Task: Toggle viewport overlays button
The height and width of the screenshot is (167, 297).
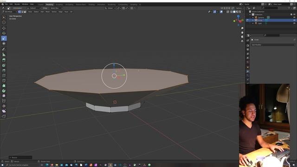Action: coord(221,12)
